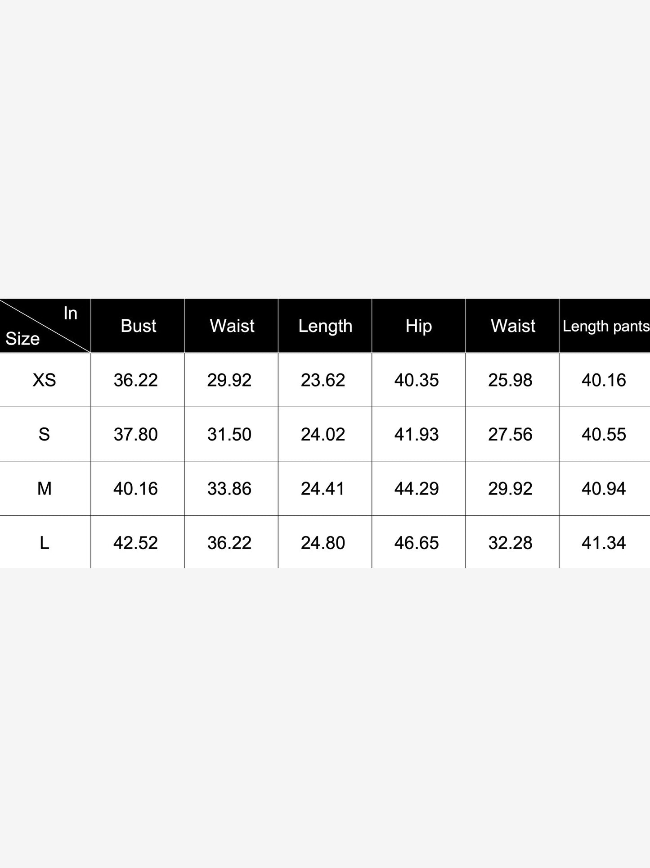The image size is (650, 868).
Task: Select the L pants length value 41.34
Action: pos(604,543)
